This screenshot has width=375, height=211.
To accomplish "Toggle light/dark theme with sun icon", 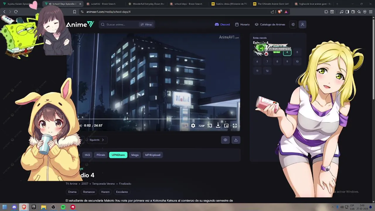I will 293,24.
